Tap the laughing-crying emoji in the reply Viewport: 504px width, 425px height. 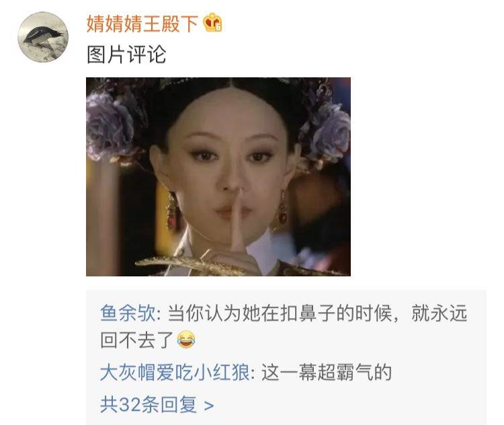coord(186,339)
